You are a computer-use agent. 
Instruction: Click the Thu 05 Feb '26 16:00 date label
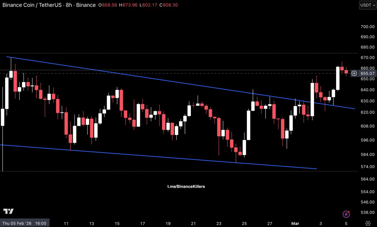click(25, 223)
